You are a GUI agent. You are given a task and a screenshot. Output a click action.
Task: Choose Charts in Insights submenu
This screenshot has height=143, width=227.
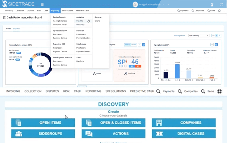[97, 21]
